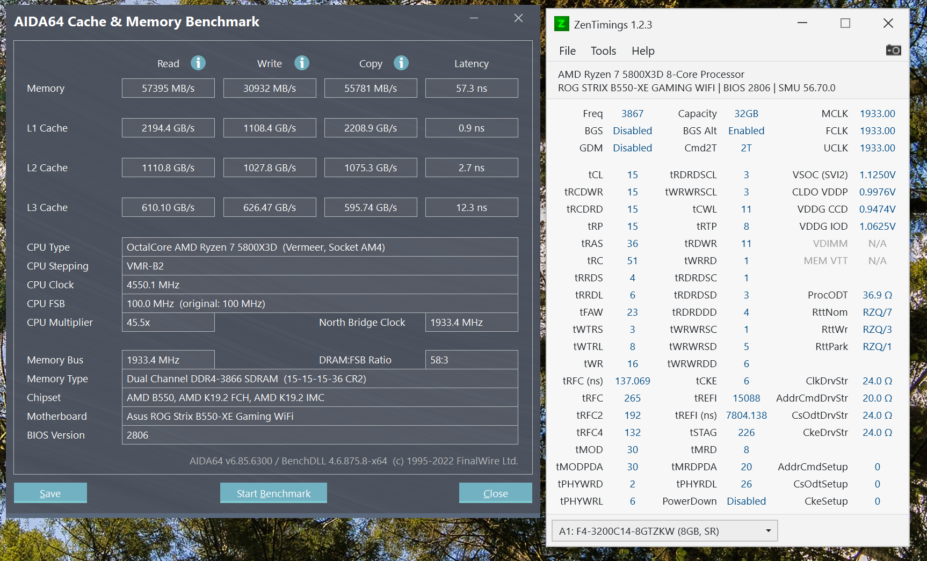Click the CPU Type field OctalCore AMD Ryzen
Screen dimensions: 927x561
(x=320, y=247)
